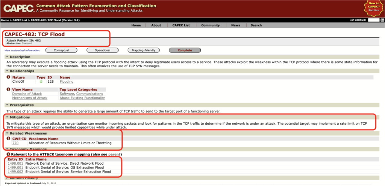The width and height of the screenshot is (385, 186).
Task: Collapse the Relationships section
Action: [x=7, y=71]
